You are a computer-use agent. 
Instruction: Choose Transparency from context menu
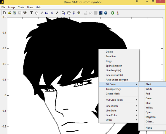pyautogui.click(x=119, y=89)
